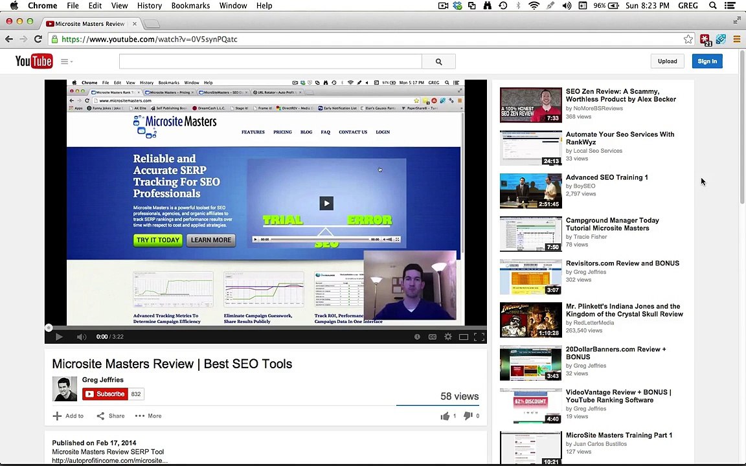The image size is (746, 466).
Task: Click the Watch Later clock icon
Action: point(417,337)
